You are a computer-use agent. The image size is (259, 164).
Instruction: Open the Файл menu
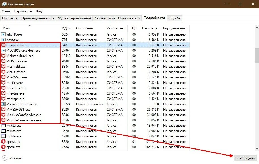pyautogui.click(x=6, y=11)
